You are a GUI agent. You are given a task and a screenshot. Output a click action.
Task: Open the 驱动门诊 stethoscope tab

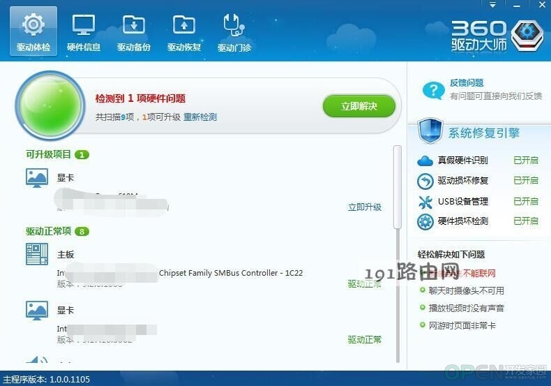(x=234, y=31)
